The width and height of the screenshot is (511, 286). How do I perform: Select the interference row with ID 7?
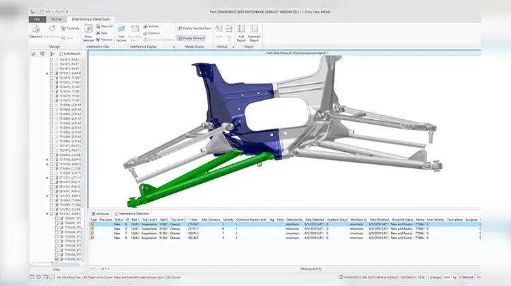click(285, 234)
